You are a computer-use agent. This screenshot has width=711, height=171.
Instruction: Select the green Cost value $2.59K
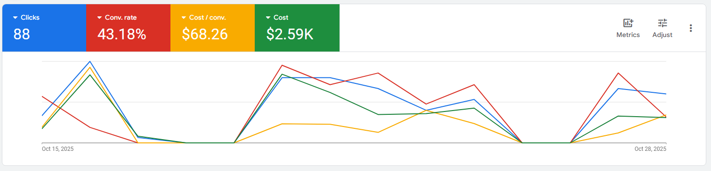[x=290, y=34]
